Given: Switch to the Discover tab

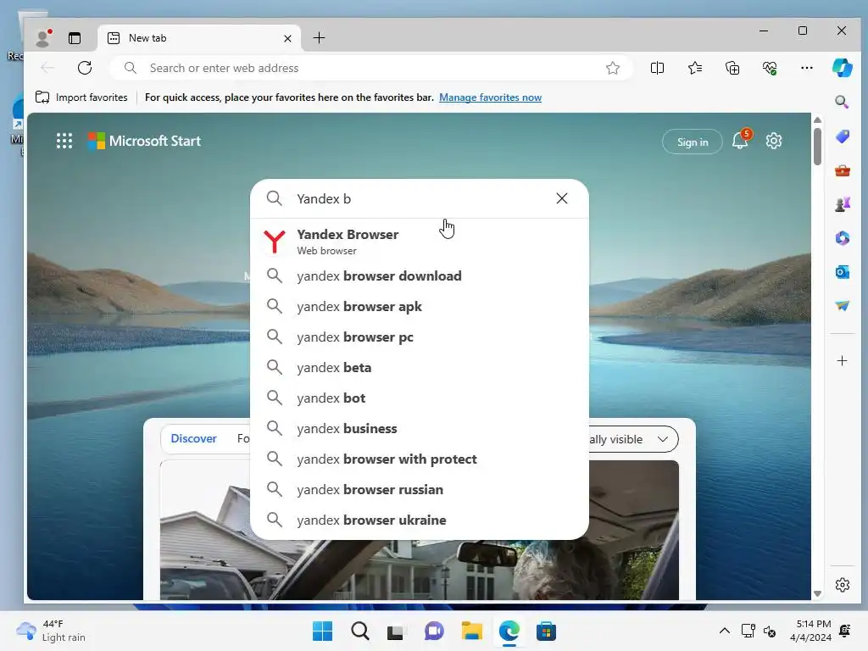Looking at the screenshot, I should (193, 438).
